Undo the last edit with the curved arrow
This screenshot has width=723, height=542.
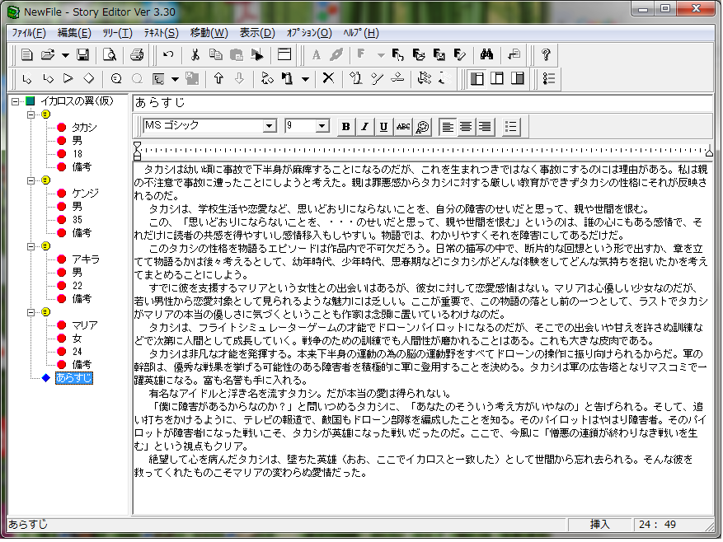click(x=168, y=55)
